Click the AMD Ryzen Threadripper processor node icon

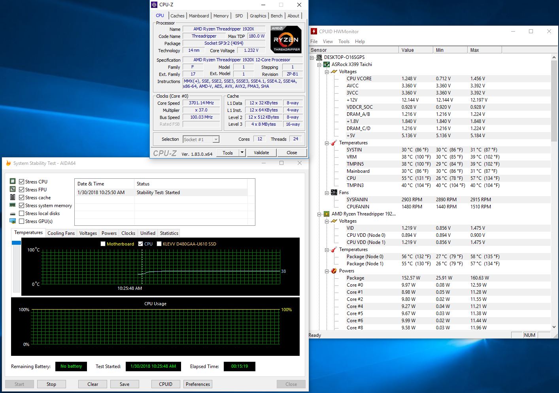point(327,214)
